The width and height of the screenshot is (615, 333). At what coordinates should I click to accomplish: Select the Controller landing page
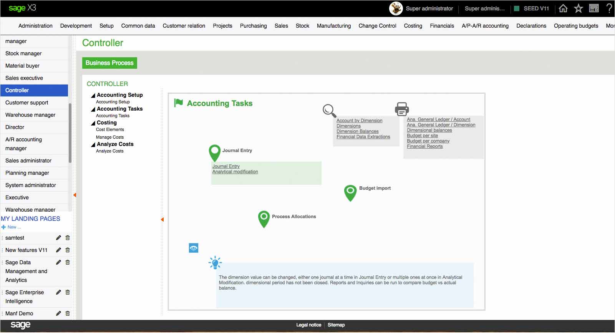coord(34,90)
